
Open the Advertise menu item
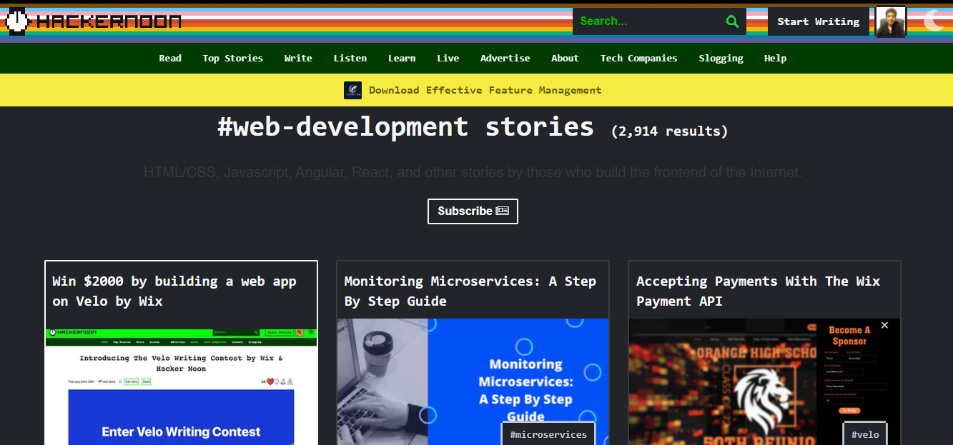[505, 59]
